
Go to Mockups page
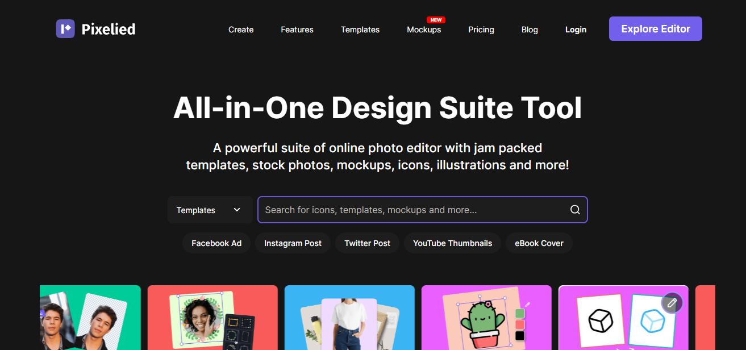point(424,30)
